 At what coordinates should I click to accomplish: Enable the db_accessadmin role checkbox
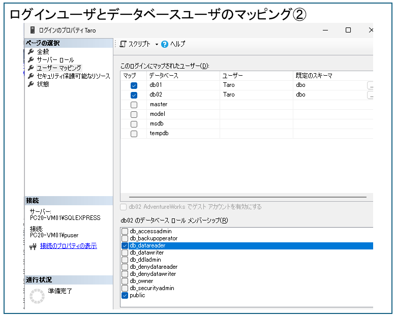pyautogui.click(x=125, y=231)
